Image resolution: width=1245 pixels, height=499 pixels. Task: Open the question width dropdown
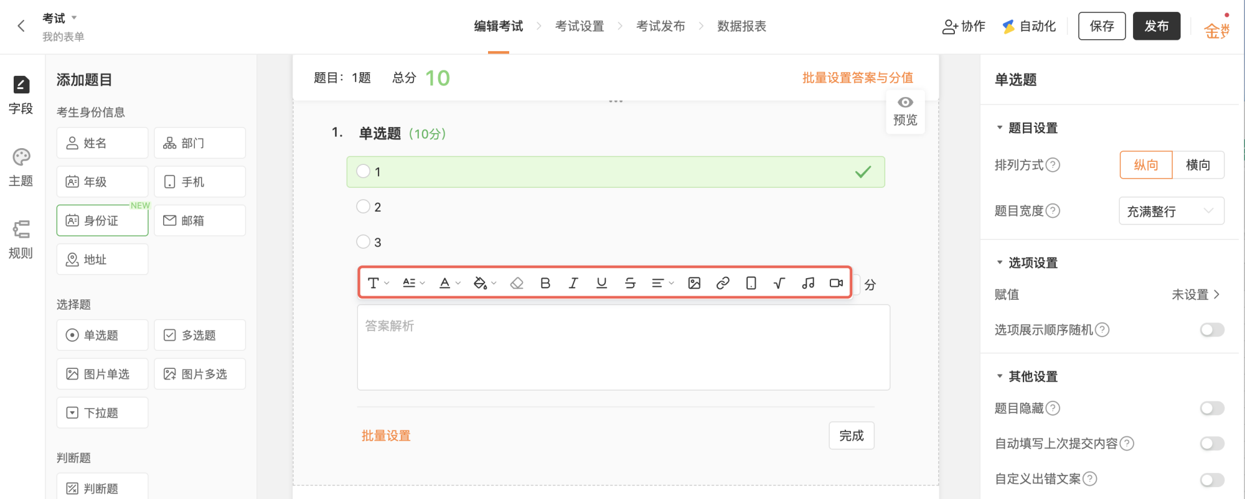point(1171,211)
